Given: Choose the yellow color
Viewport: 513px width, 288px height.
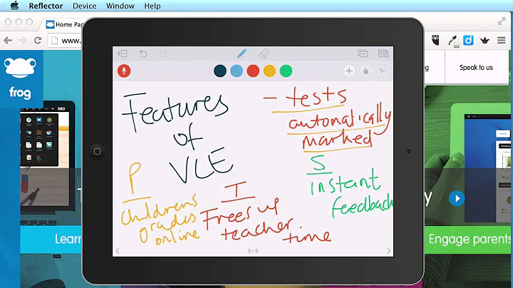Looking at the screenshot, I should 269,71.
